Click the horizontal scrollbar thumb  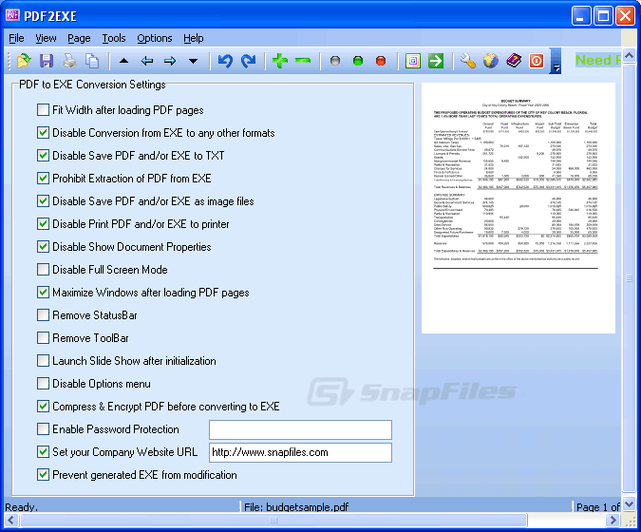[273, 521]
